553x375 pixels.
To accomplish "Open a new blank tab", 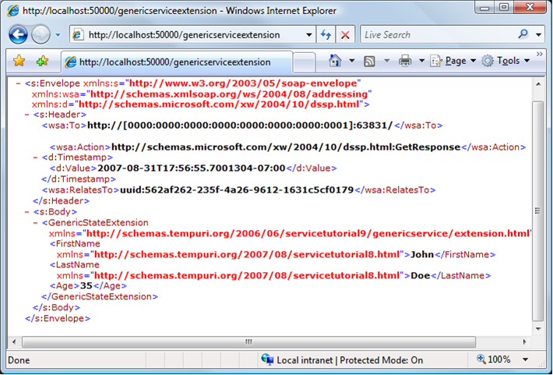I will click(304, 63).
